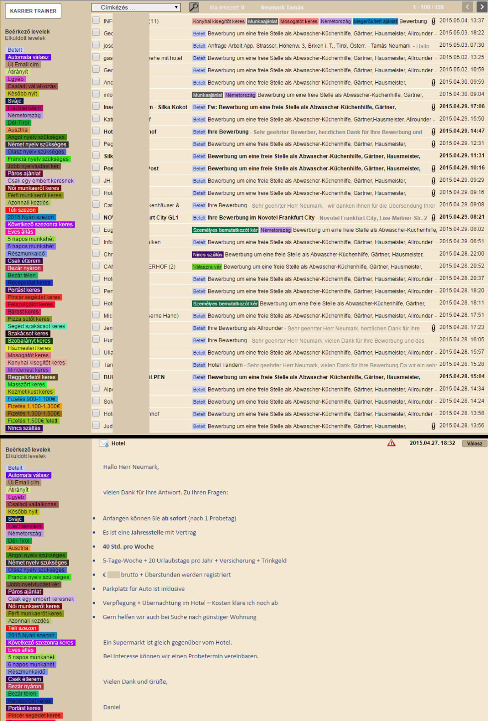
Task: Click the Válasz reply button
Action: 474,443
